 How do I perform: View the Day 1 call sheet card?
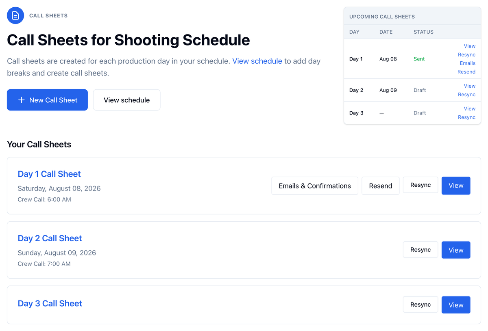(x=456, y=186)
